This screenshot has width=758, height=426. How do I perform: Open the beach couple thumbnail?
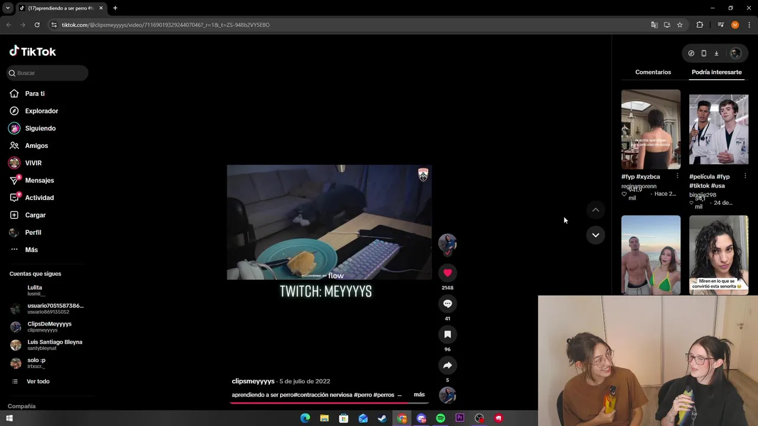click(651, 255)
